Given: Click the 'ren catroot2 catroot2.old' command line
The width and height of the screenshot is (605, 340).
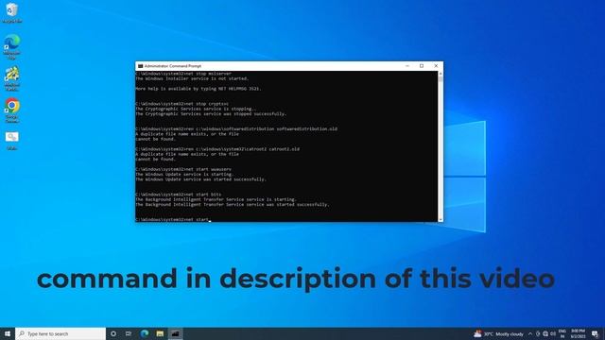Looking at the screenshot, I should (217, 149).
